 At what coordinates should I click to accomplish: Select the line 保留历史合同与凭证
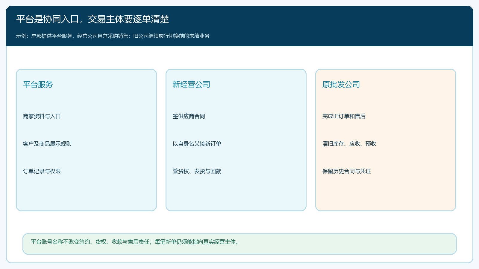(347, 171)
